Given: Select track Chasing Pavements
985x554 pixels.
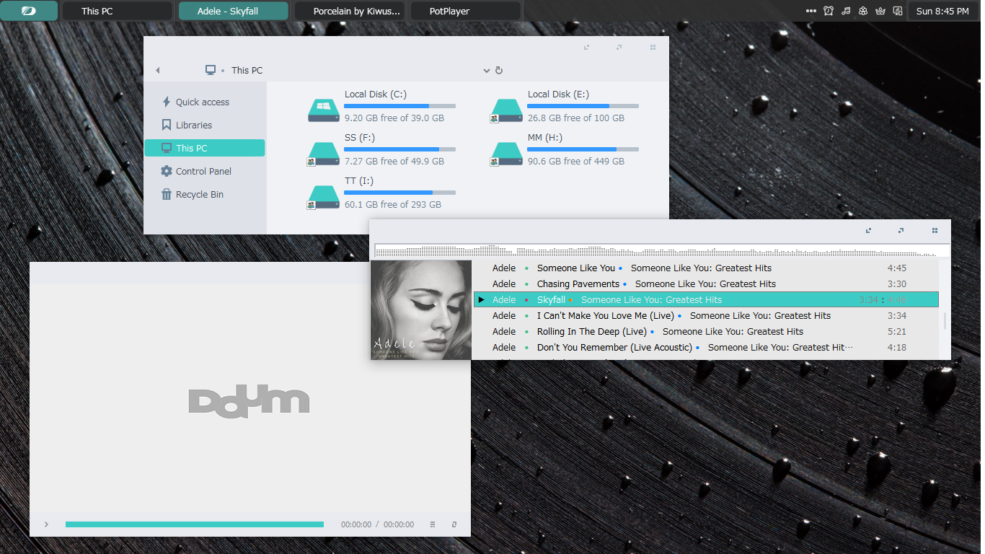Looking at the screenshot, I should tap(706, 283).
